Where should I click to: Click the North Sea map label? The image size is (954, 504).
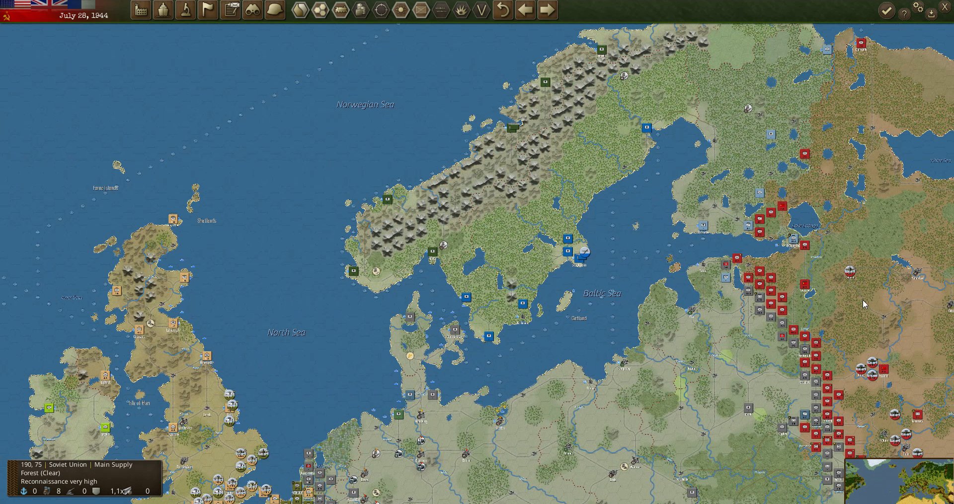pyautogui.click(x=286, y=333)
